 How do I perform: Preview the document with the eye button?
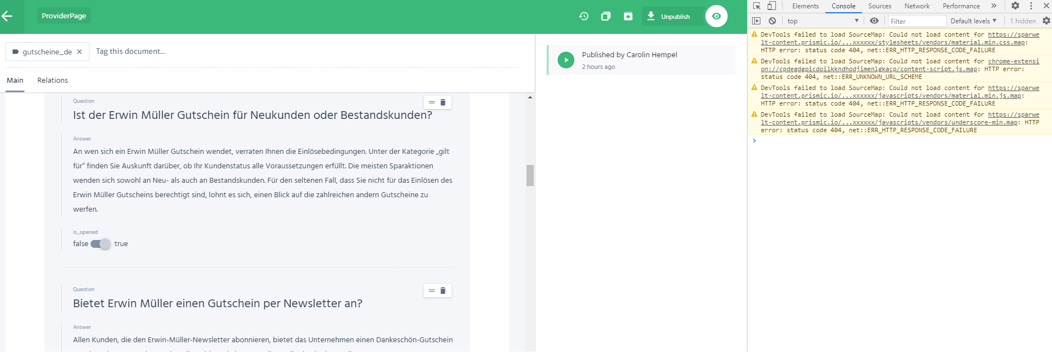717,16
